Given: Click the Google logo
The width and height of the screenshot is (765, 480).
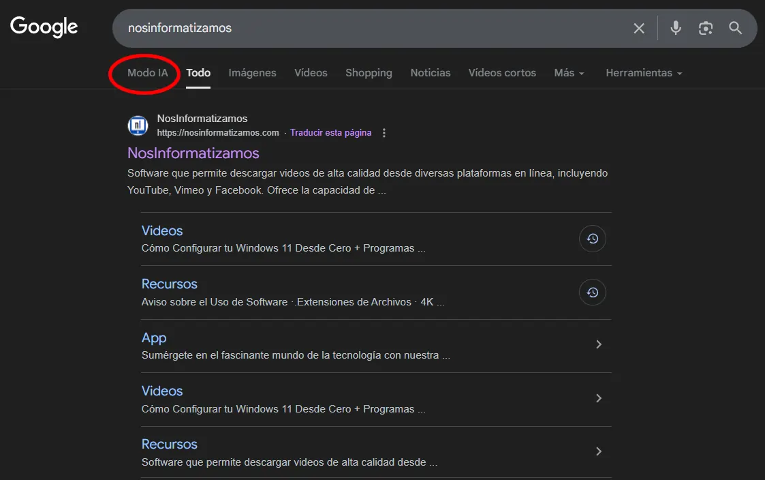Looking at the screenshot, I should point(44,27).
